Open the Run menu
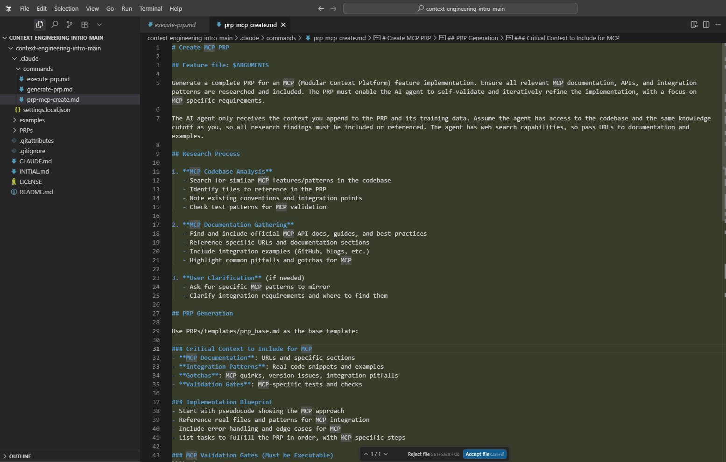 [x=127, y=8]
